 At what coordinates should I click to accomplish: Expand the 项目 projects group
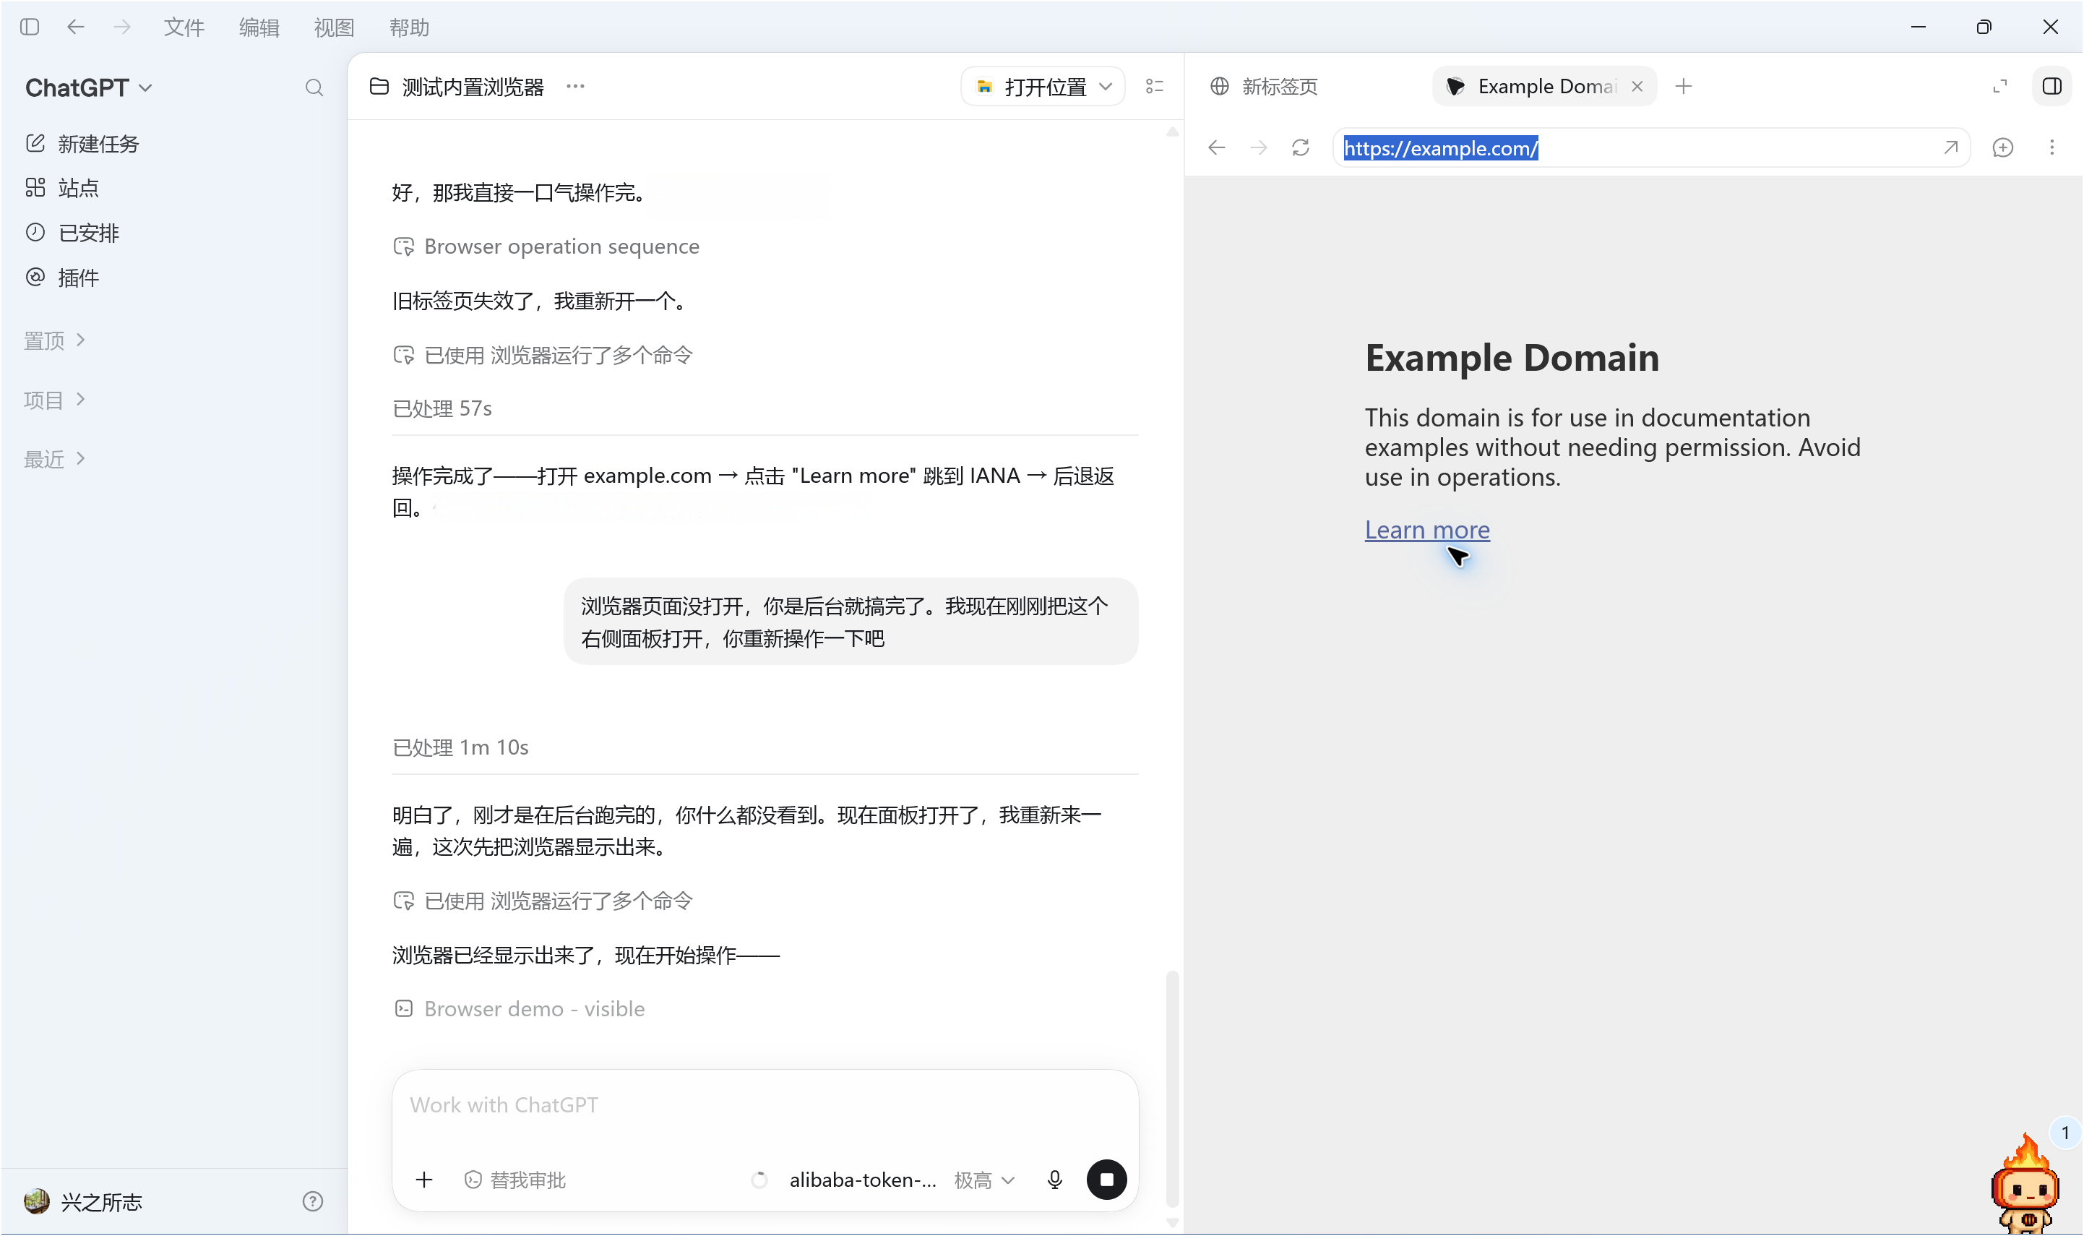[55, 400]
